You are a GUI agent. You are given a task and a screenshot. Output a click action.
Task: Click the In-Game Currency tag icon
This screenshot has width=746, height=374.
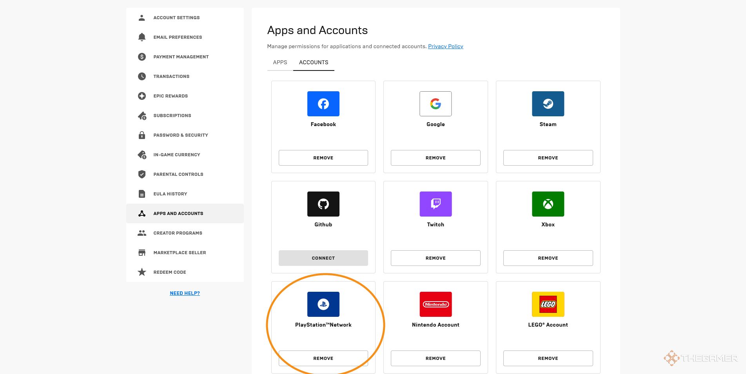coord(142,155)
